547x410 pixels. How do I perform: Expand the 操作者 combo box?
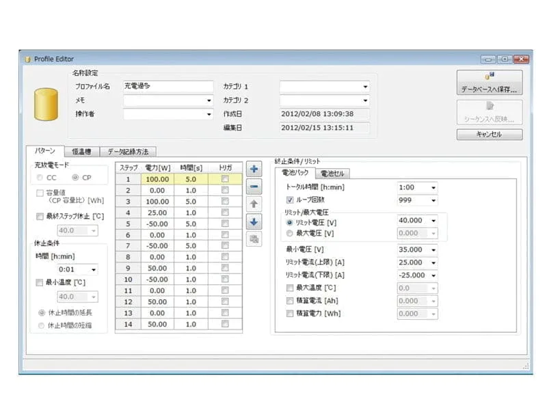pos(209,113)
